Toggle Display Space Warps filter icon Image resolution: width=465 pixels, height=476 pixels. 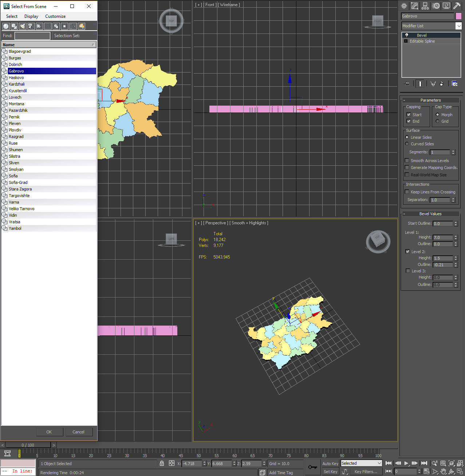tap(48, 26)
